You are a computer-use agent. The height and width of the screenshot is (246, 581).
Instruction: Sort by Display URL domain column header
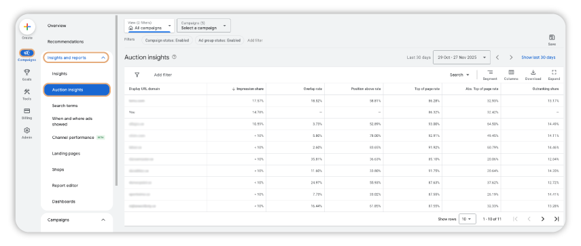click(x=145, y=89)
